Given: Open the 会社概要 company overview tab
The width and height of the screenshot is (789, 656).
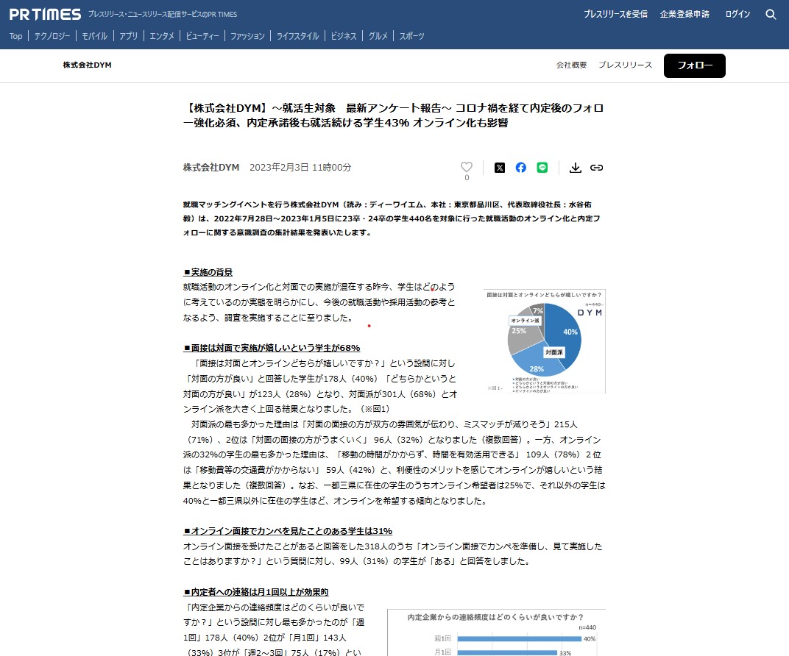Looking at the screenshot, I should [x=571, y=65].
